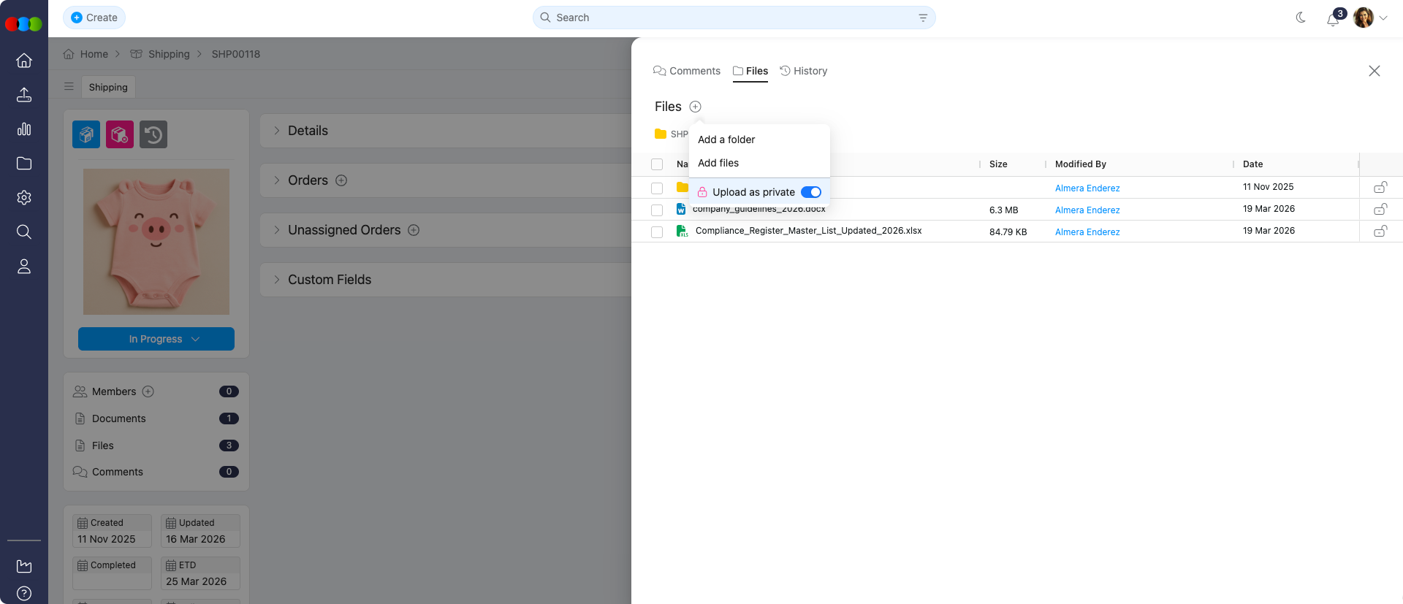Add a member with Members plus icon
This screenshot has height=604, width=1403.
pyautogui.click(x=148, y=391)
